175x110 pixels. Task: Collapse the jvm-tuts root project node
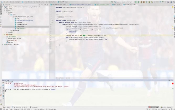tap(3, 7)
